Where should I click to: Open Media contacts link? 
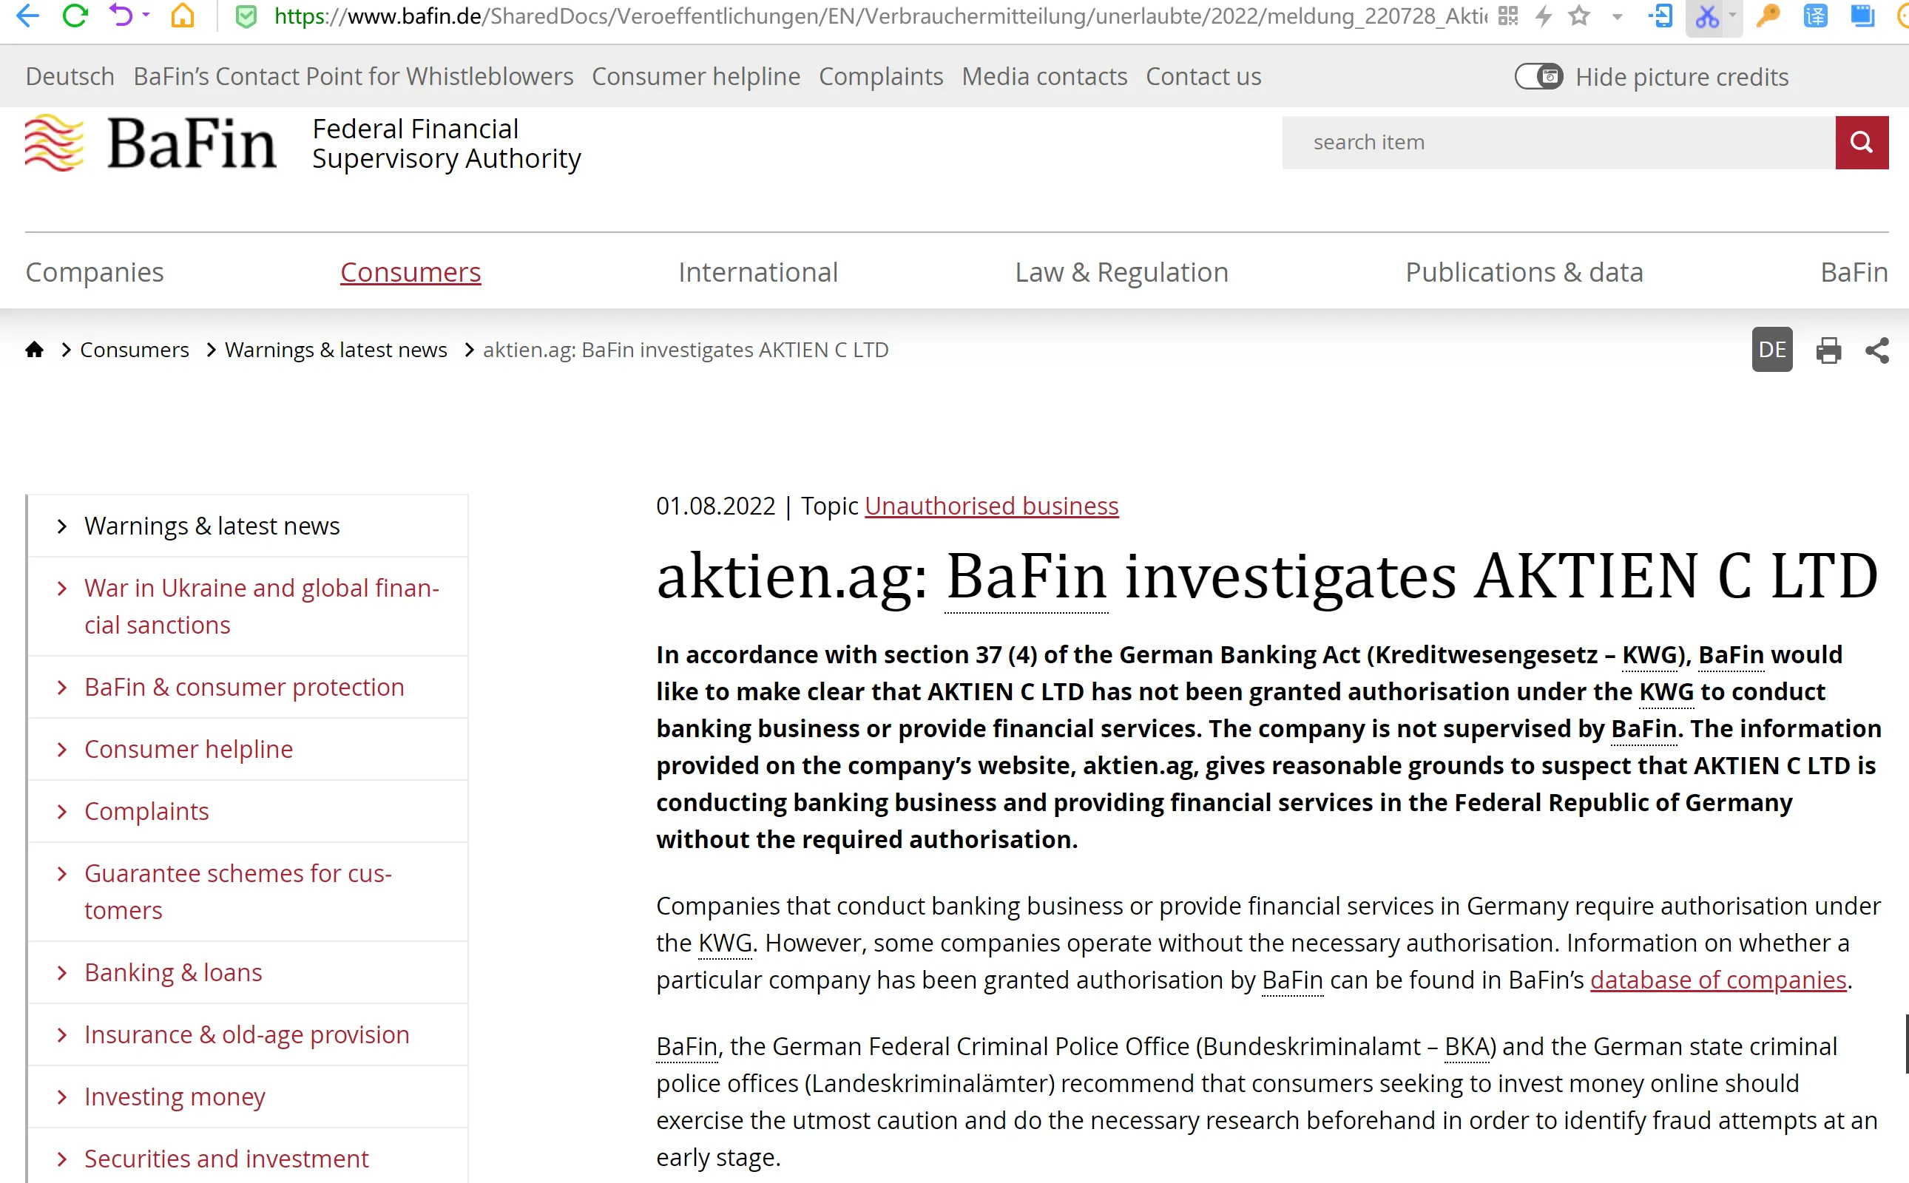coord(1044,77)
